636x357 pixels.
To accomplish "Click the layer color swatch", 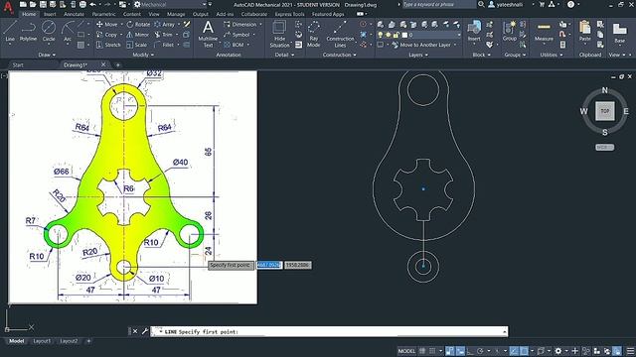I will (x=404, y=35).
